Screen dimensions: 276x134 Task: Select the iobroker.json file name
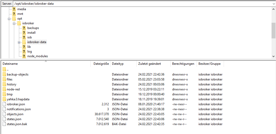coord(16,104)
